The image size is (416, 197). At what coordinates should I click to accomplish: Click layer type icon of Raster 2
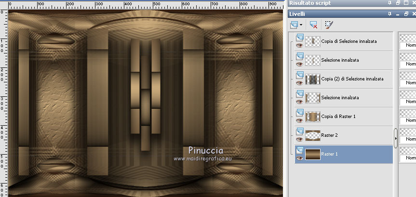(x=300, y=131)
